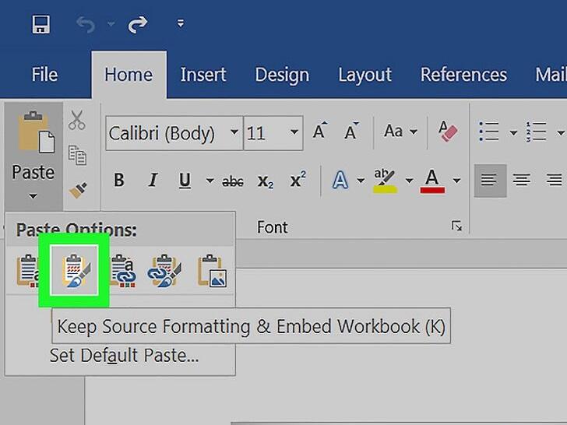Image resolution: width=567 pixels, height=425 pixels.
Task: Click the Increase Font Size icon
Action: 319,131
